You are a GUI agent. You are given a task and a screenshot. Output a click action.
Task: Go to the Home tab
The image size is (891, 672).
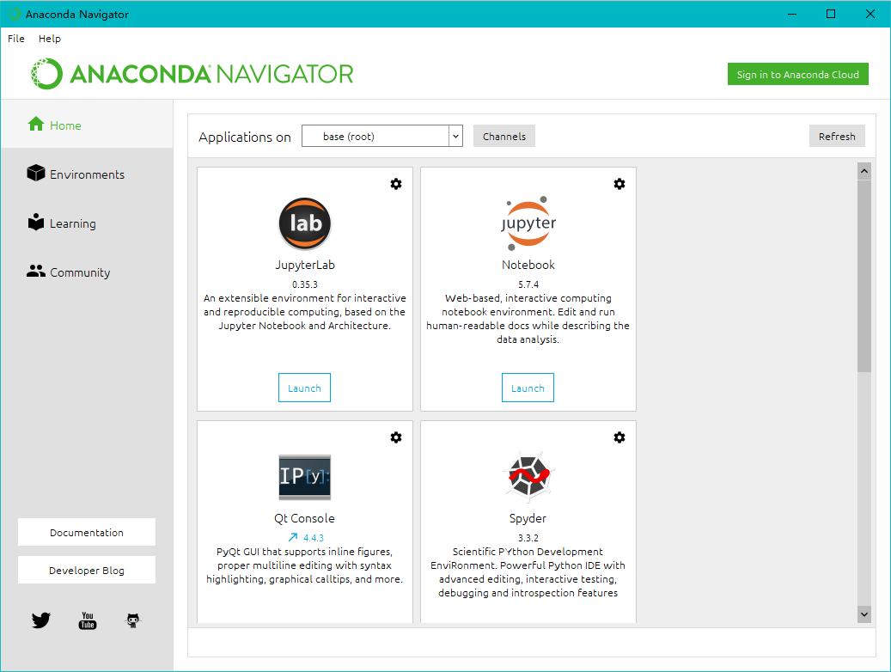[87, 125]
